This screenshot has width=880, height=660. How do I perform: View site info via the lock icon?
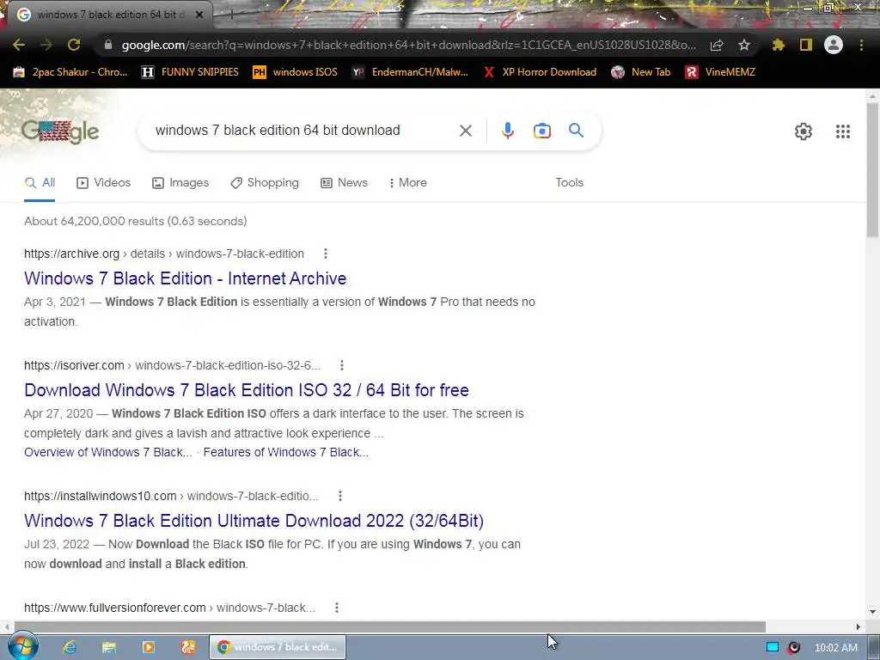click(108, 45)
